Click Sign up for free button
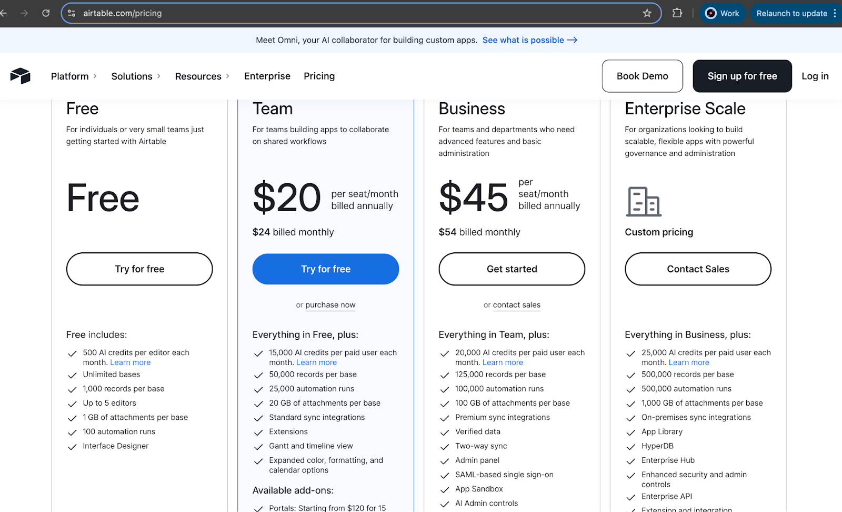 tap(742, 76)
